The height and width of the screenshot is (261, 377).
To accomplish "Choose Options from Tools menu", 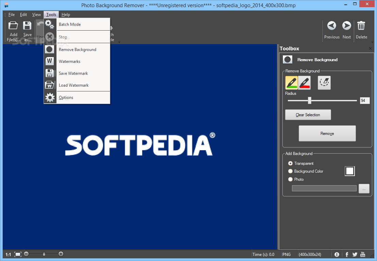I will click(77, 98).
